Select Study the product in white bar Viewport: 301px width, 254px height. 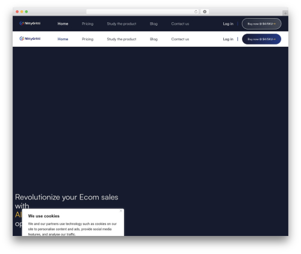pos(122,39)
